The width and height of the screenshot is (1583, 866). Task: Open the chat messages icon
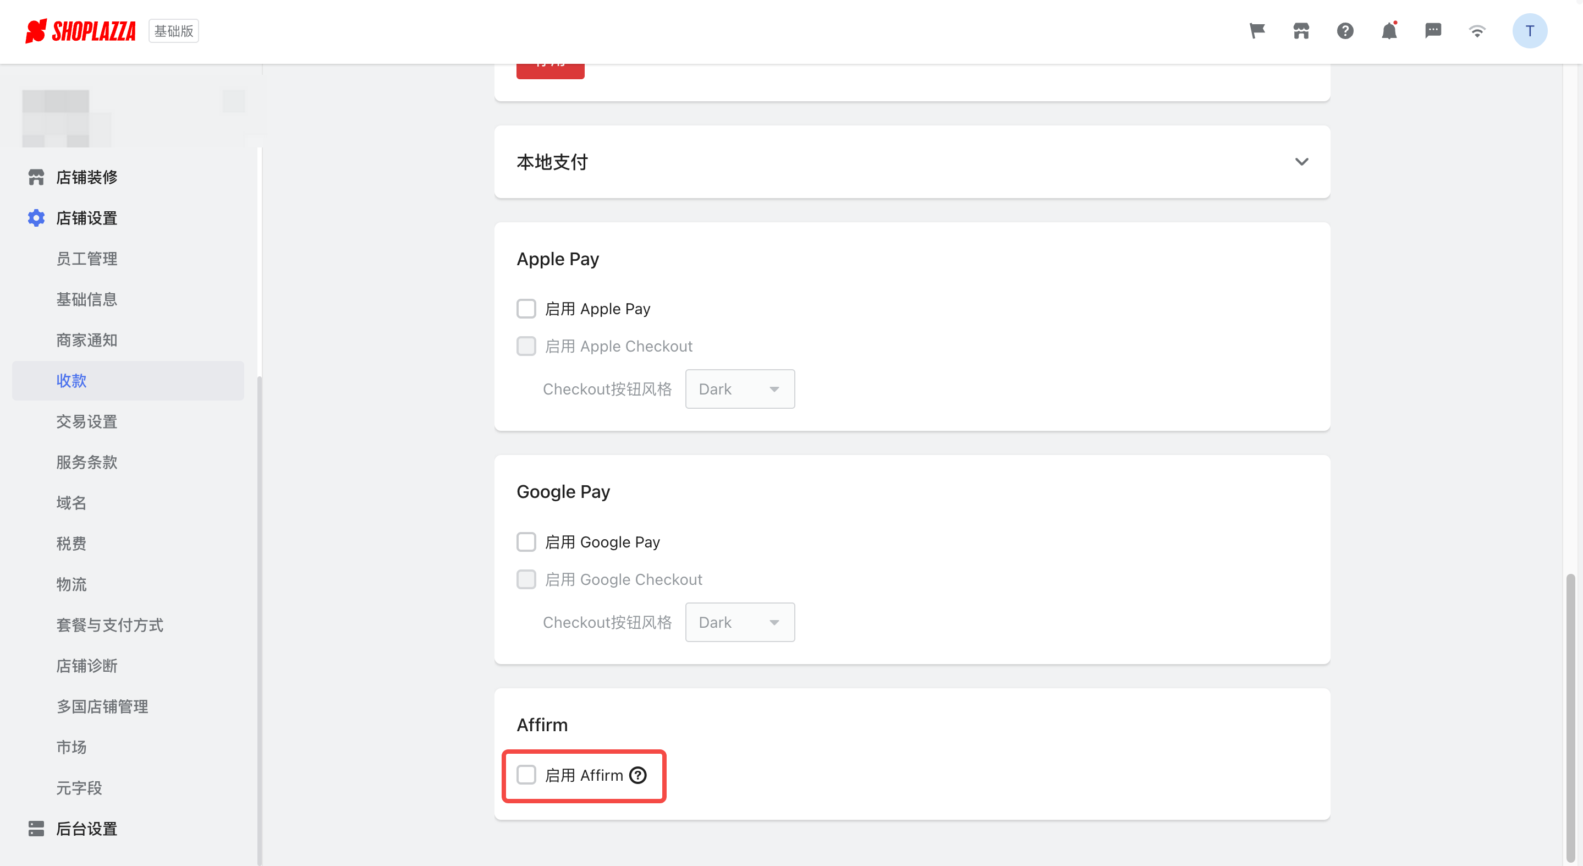(x=1433, y=31)
